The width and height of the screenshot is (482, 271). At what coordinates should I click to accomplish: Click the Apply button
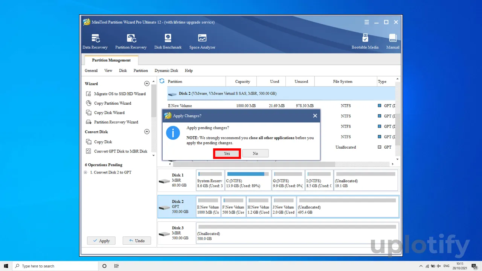pyautogui.click(x=101, y=241)
